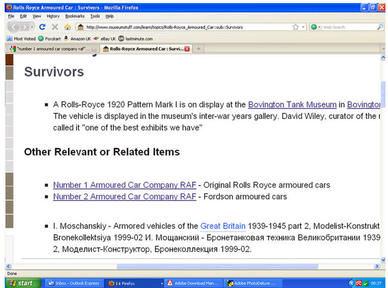The width and height of the screenshot is (388, 288).
Task: Open the Foxstart bookmark
Action: [50, 39]
